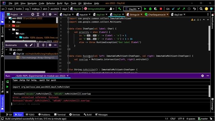215x121 pixels.
Task: Click Execute green arrow in Run panel
Action: 7,87
